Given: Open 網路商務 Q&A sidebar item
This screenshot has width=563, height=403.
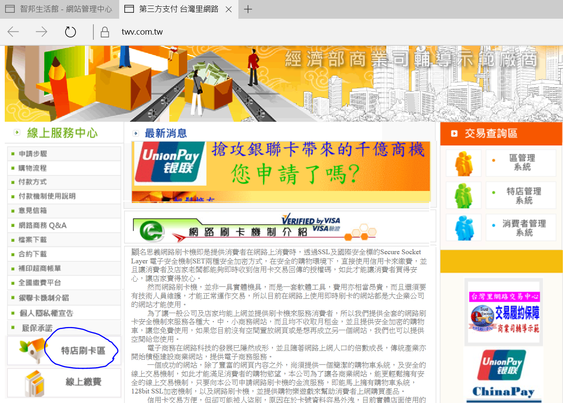Looking at the screenshot, I should [43, 226].
